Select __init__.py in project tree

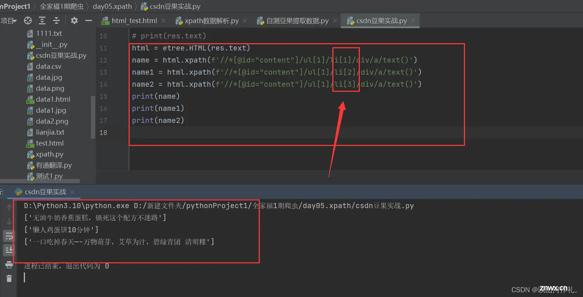pos(52,45)
